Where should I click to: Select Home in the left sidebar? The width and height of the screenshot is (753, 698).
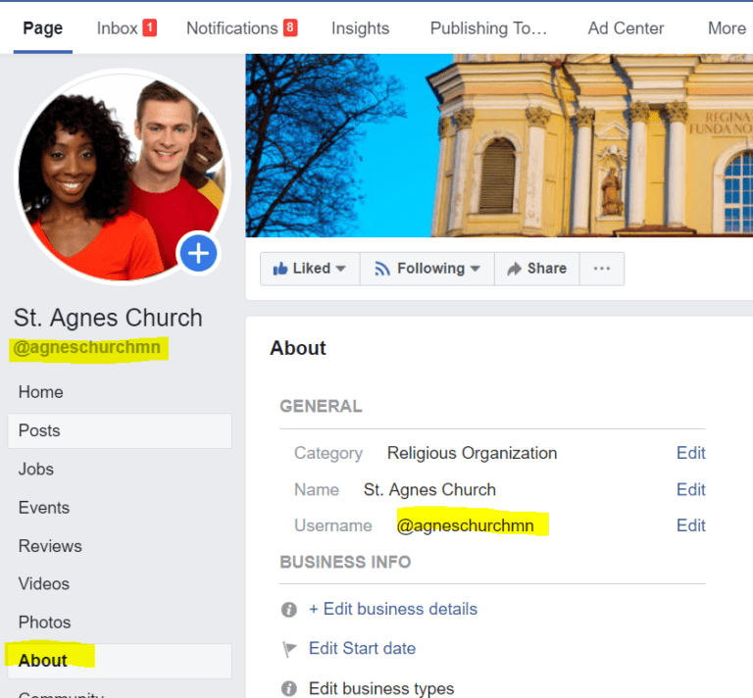(x=41, y=392)
